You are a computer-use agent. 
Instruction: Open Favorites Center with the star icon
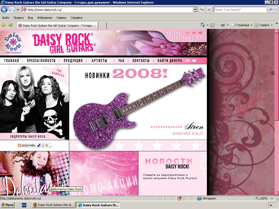point(3,25)
